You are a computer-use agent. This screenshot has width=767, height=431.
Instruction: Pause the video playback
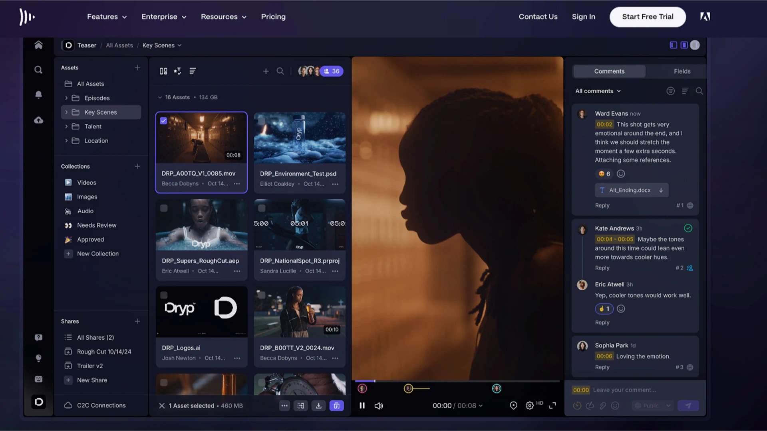point(362,405)
